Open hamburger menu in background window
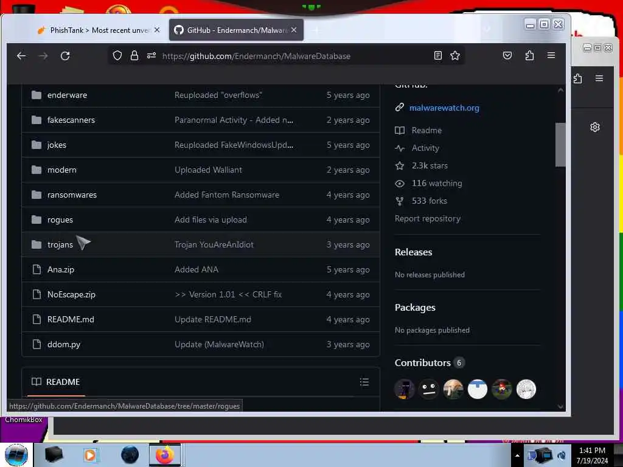The width and height of the screenshot is (623, 467). point(599,78)
